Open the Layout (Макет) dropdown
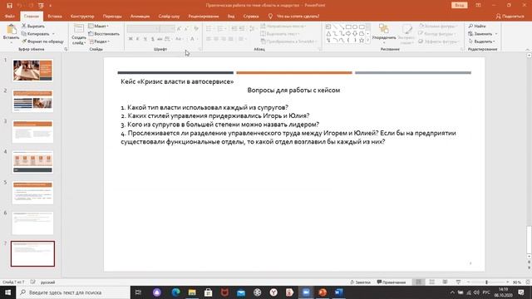Screen dimensions: 532x299 [98, 26]
